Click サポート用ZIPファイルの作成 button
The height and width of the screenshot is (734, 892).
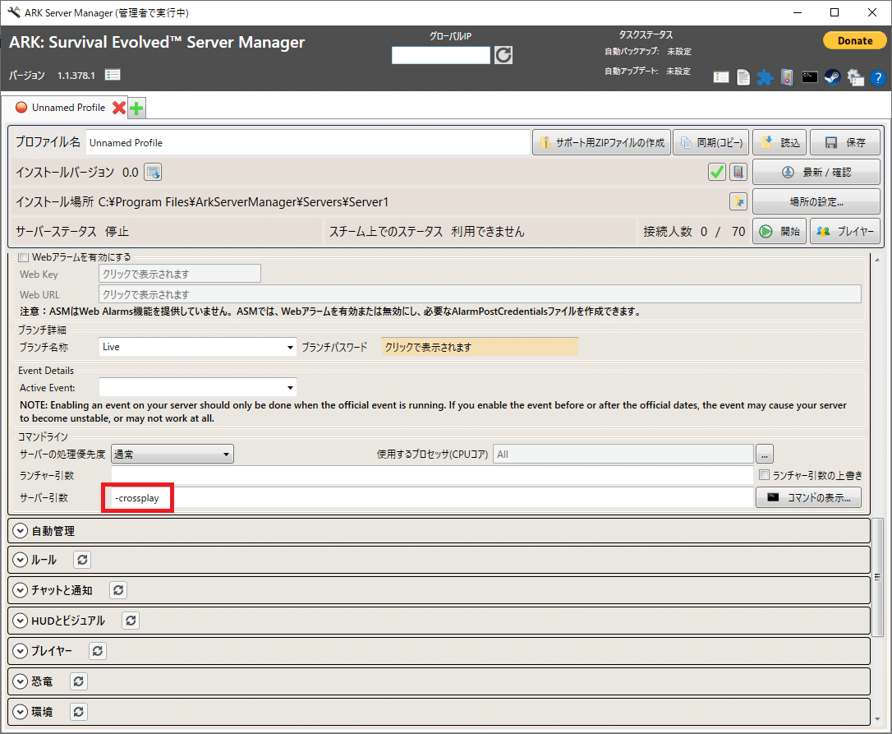point(602,142)
